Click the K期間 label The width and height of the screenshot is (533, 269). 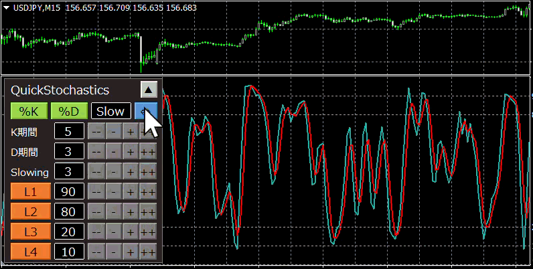pyautogui.click(x=24, y=132)
